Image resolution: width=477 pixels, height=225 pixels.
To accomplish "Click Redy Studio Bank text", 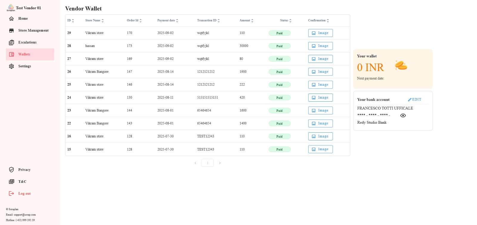I will (372, 122).
